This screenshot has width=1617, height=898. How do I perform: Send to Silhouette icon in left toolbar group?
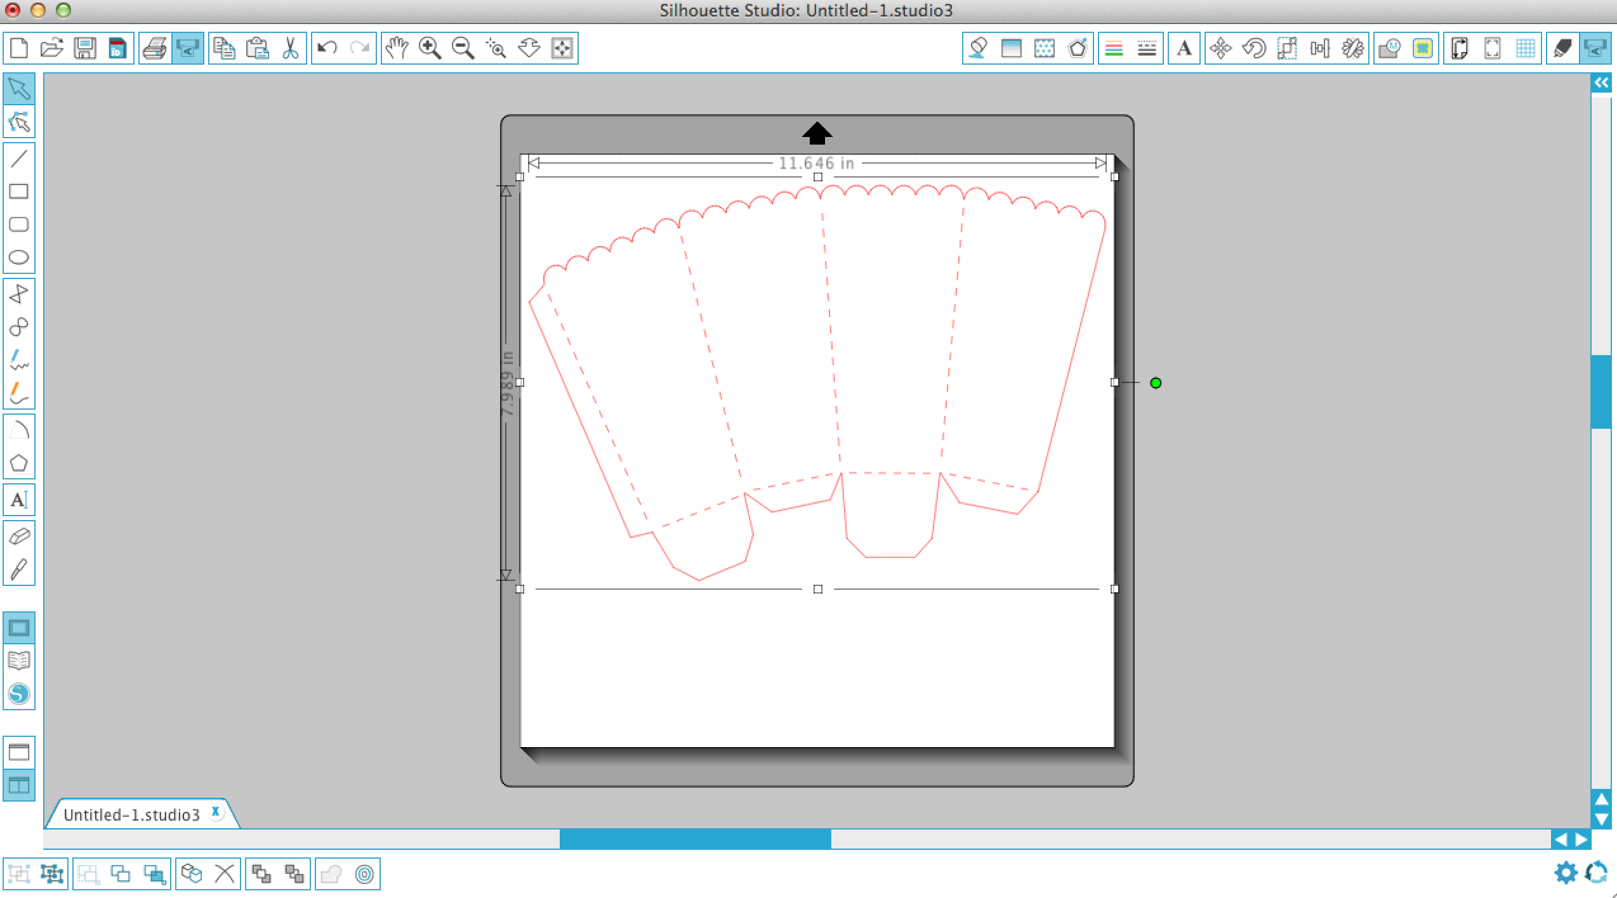pyautogui.click(x=188, y=48)
